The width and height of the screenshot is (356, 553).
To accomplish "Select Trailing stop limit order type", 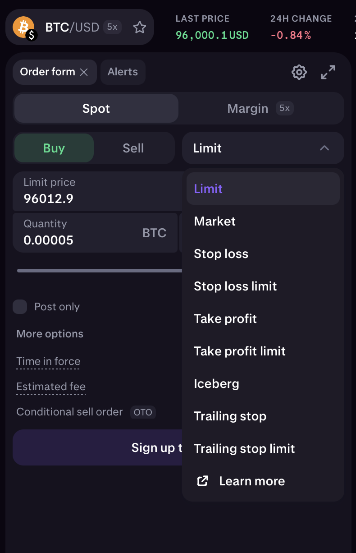I will (244, 449).
